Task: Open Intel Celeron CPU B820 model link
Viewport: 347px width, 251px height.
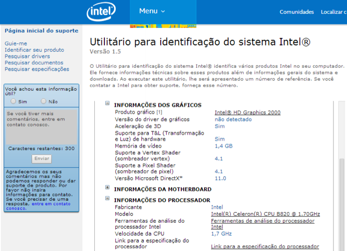Action: pos(265,214)
